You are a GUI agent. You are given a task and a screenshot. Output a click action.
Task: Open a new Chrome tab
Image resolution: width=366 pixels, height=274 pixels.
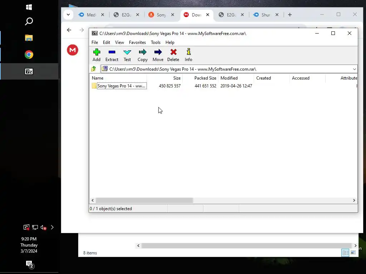point(290,15)
